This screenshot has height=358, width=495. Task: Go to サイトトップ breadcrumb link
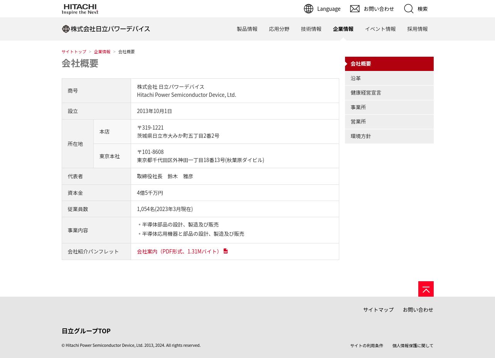(74, 52)
